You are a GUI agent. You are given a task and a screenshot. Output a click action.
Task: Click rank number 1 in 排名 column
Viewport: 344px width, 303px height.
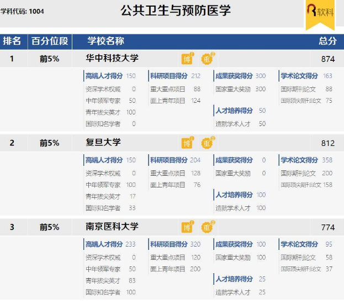(x=12, y=59)
